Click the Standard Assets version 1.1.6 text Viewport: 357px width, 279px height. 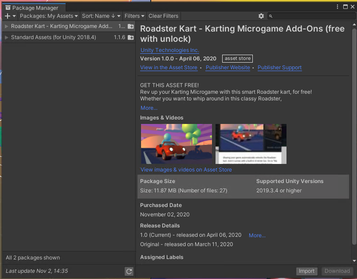120,37
